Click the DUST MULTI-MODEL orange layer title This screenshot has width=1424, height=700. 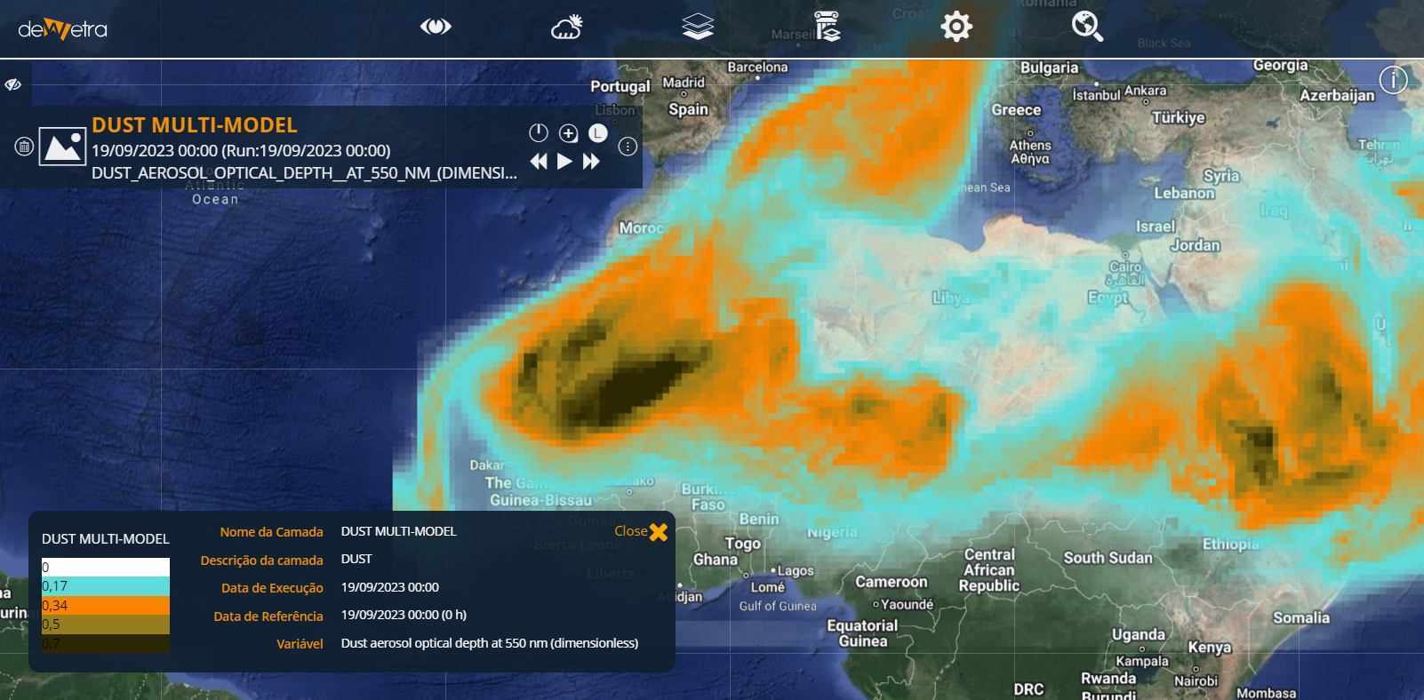click(x=195, y=125)
